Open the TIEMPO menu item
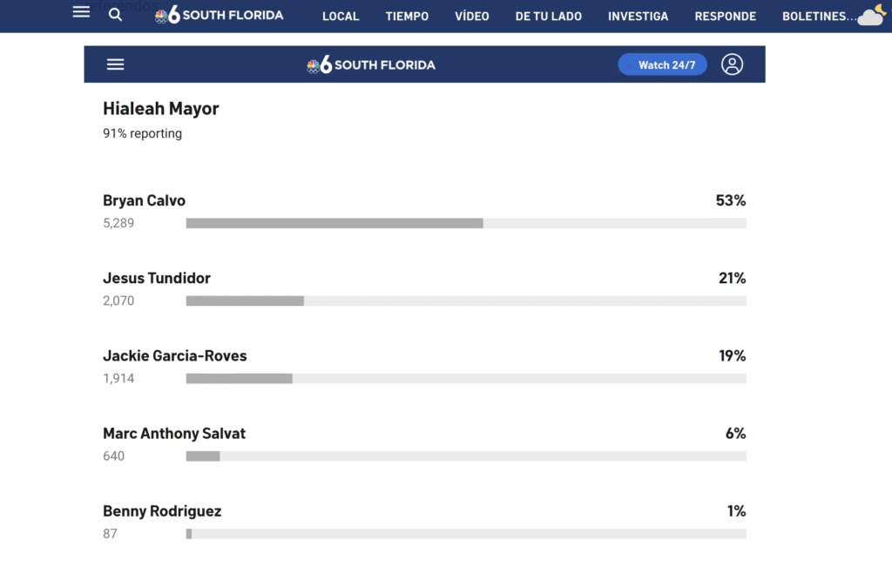The width and height of the screenshot is (892, 581). coord(407,17)
